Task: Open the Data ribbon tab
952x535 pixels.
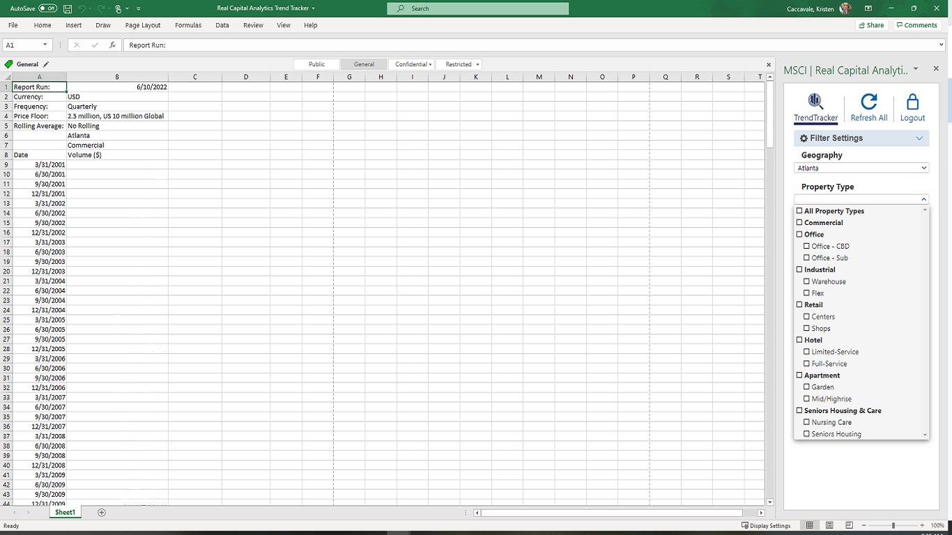Action: coord(222,25)
